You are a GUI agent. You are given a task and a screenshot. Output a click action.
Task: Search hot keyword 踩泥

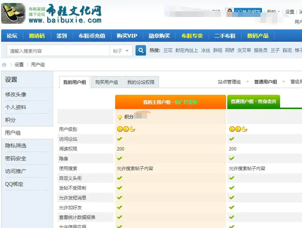(287, 50)
